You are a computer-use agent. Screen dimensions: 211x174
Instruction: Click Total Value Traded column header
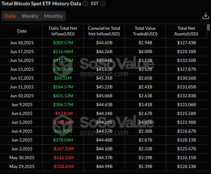coord(145,31)
